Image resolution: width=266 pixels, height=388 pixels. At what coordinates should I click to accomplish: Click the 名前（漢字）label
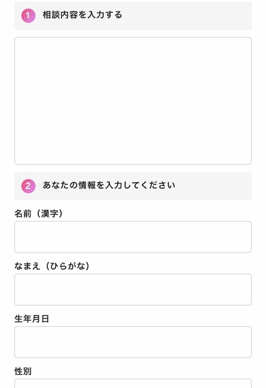click(x=38, y=213)
